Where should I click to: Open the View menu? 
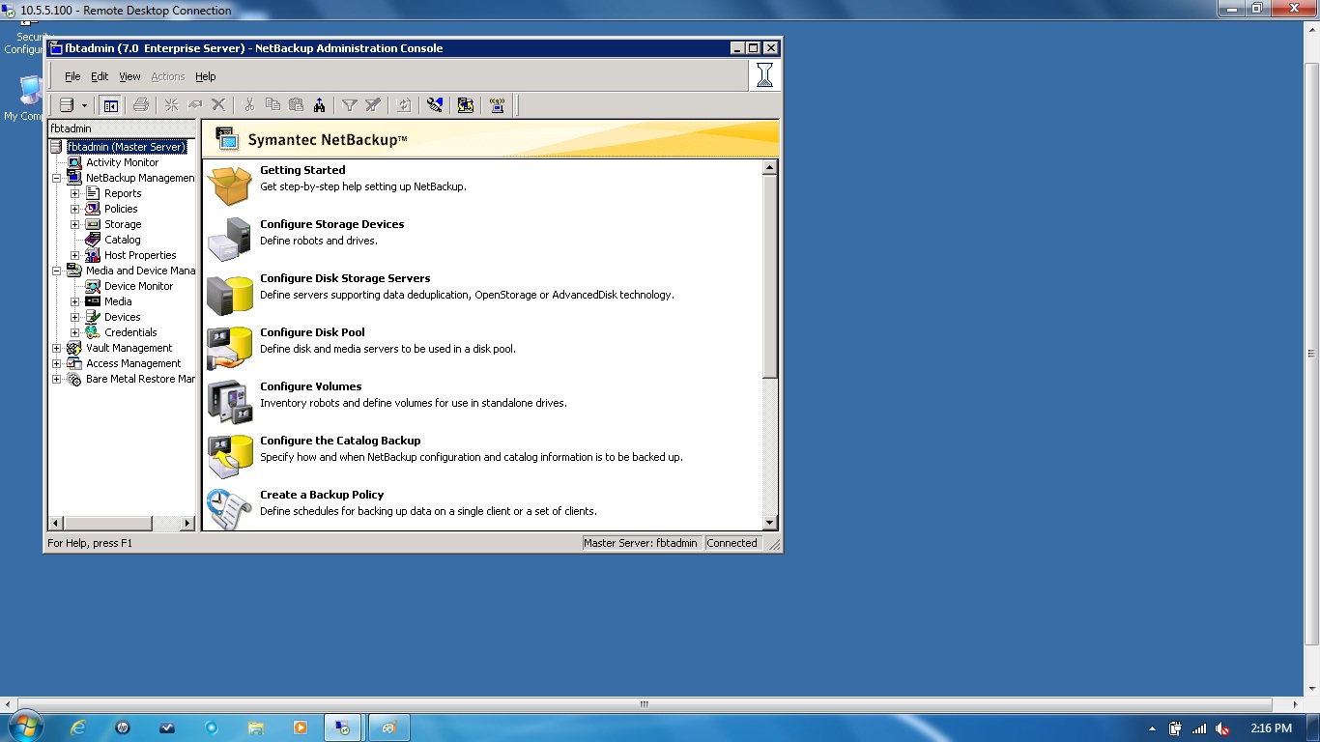tap(129, 76)
